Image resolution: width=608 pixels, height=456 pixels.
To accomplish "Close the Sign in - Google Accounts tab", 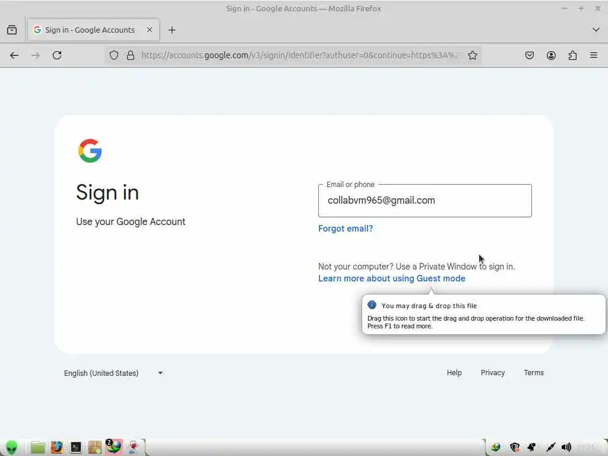I will point(149,30).
